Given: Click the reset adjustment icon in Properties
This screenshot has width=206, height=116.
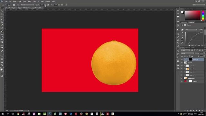Looking at the screenshot, I should tap(196, 46).
